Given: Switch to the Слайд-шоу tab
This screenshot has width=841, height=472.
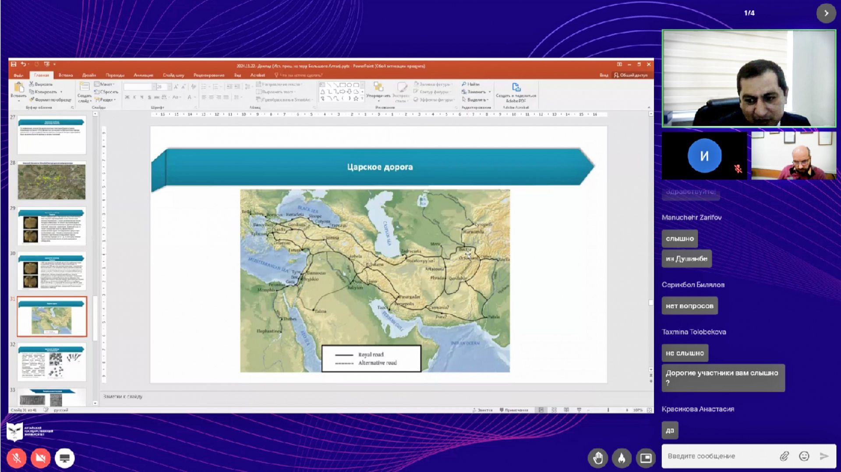Looking at the screenshot, I should 173,75.
